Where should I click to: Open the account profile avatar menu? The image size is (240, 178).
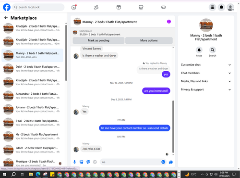(230, 7)
